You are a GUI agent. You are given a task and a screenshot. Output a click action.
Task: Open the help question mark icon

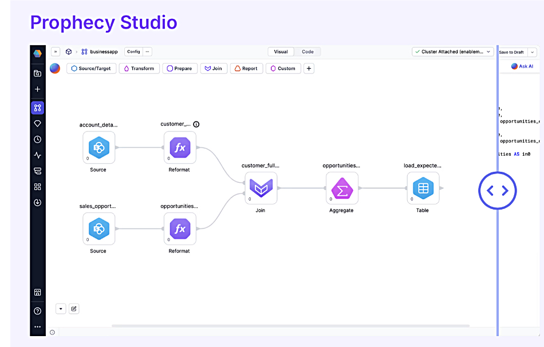pyautogui.click(x=37, y=311)
